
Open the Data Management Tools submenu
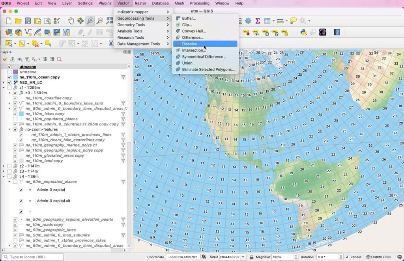143,44
